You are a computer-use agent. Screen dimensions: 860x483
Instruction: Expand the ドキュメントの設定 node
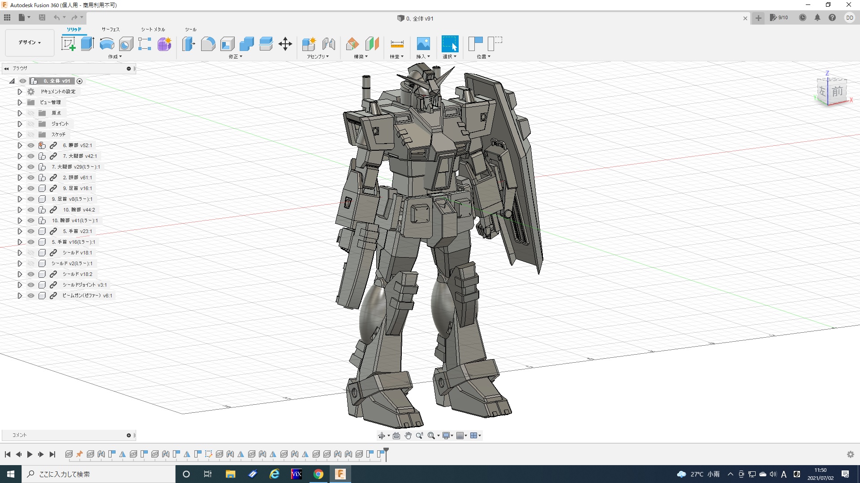tap(20, 92)
